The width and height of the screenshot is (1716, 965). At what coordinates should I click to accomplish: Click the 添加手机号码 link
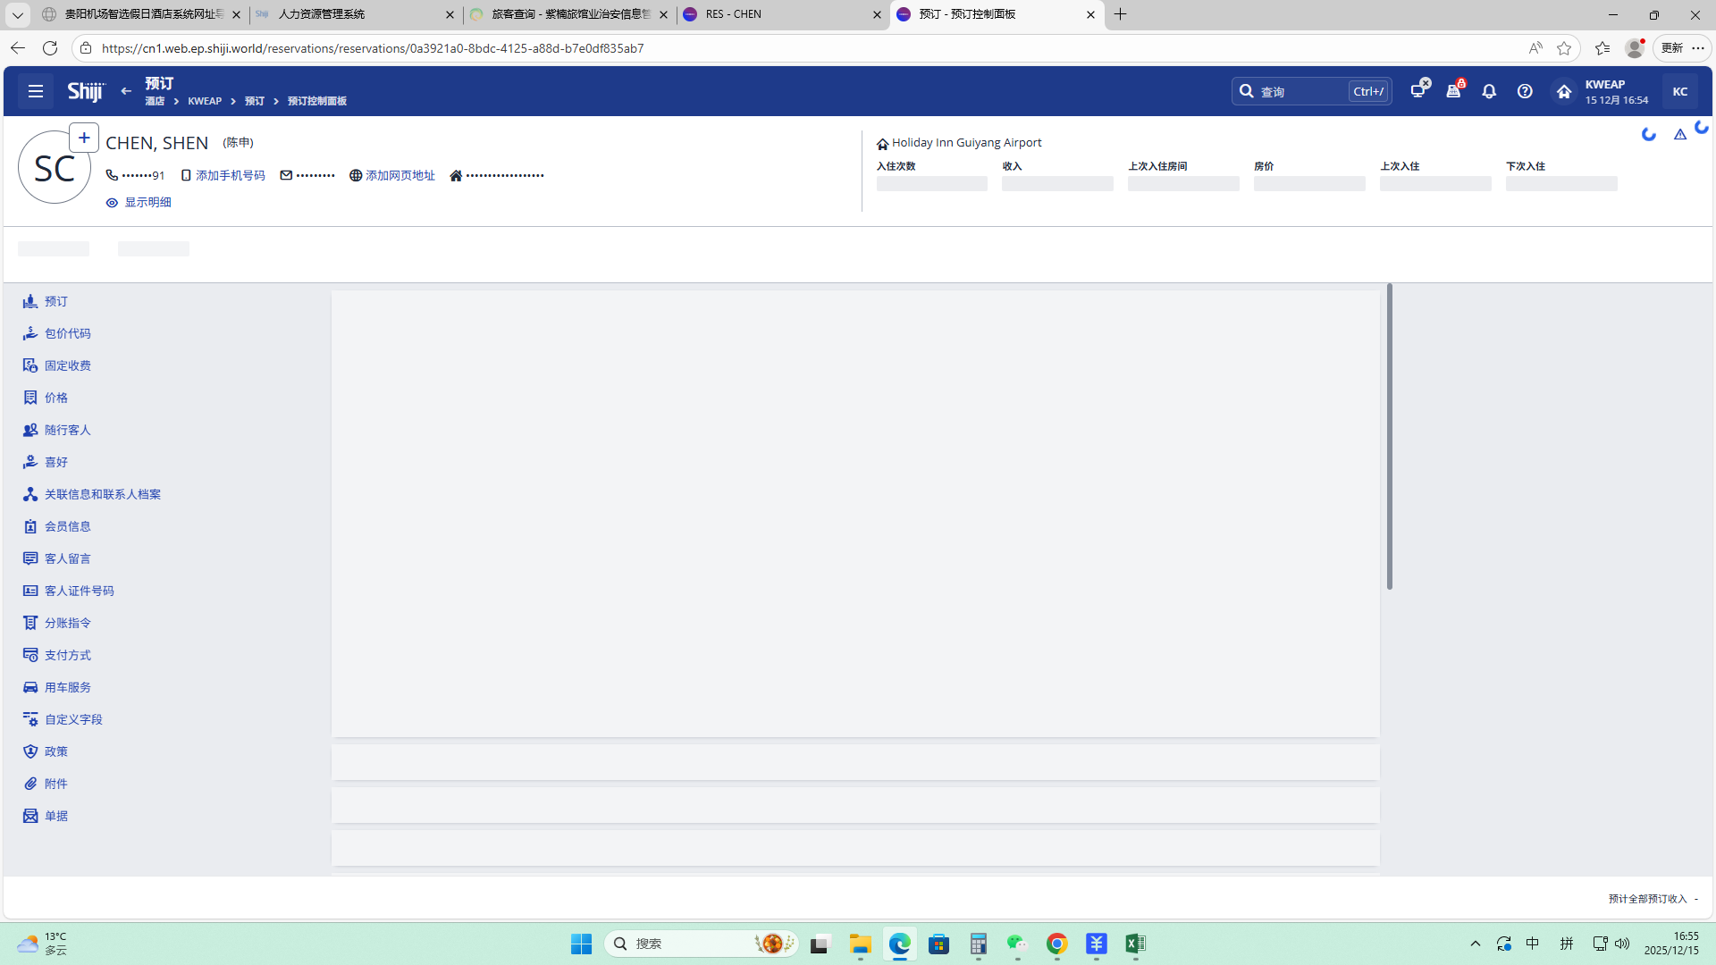(230, 176)
